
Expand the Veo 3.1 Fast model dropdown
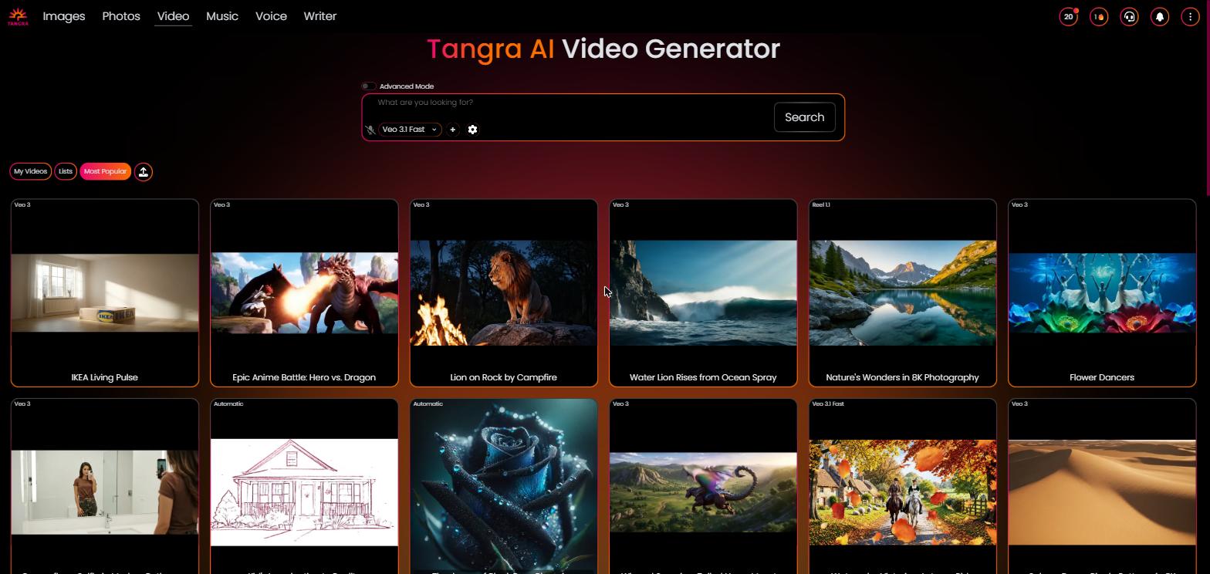[410, 130]
